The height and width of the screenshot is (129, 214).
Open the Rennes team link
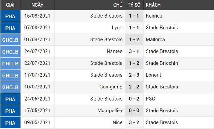tap(154, 16)
